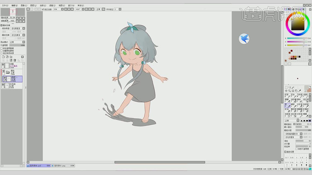Choose the 马克笔 marker brush
Screen dimensions: 312x175
pos(300,96)
